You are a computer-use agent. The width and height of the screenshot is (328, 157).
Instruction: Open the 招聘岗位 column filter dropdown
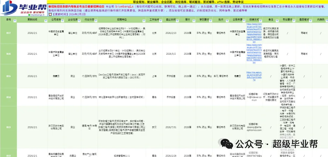pyautogui.click(x=144, y=21)
